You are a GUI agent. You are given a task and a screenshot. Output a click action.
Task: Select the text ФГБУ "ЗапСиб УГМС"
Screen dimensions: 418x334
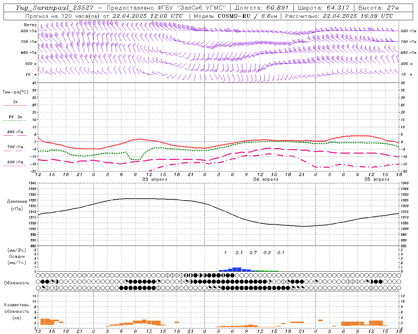click(x=193, y=8)
